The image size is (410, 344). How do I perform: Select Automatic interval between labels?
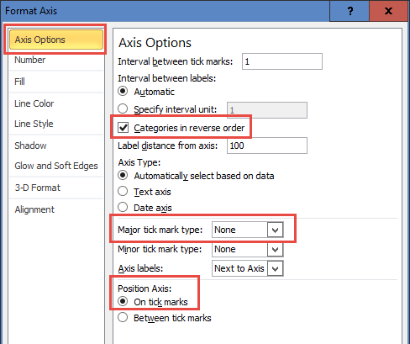(x=123, y=91)
